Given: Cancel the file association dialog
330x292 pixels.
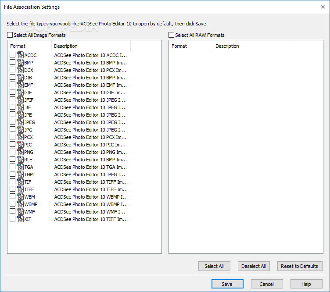Looking at the screenshot, I should pyautogui.click(x=267, y=284).
